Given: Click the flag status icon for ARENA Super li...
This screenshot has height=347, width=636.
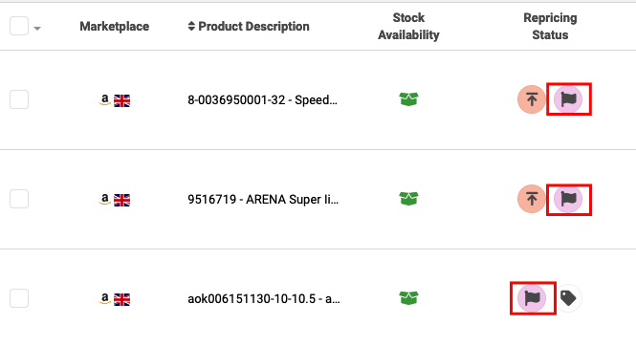Looking at the screenshot, I should pyautogui.click(x=568, y=199).
